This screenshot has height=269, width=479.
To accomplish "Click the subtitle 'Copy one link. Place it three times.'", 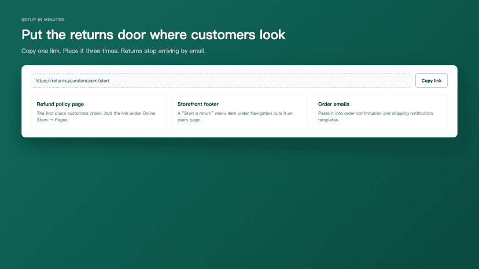I will pos(70,51).
